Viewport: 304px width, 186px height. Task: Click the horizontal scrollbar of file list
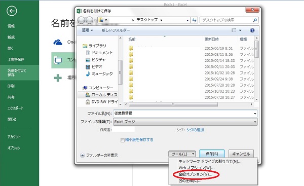(x=173, y=104)
